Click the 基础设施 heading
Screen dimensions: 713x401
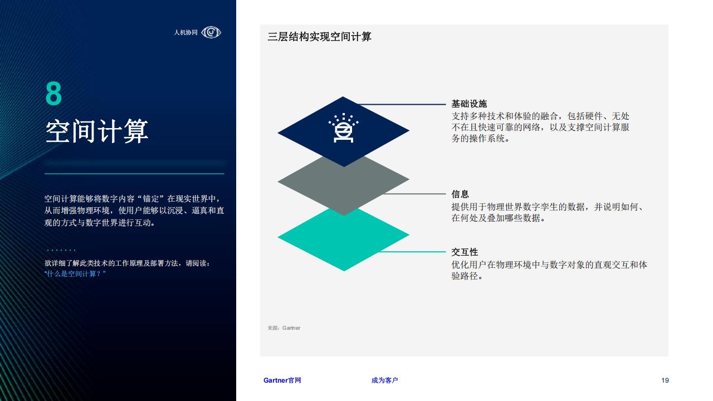(x=469, y=104)
